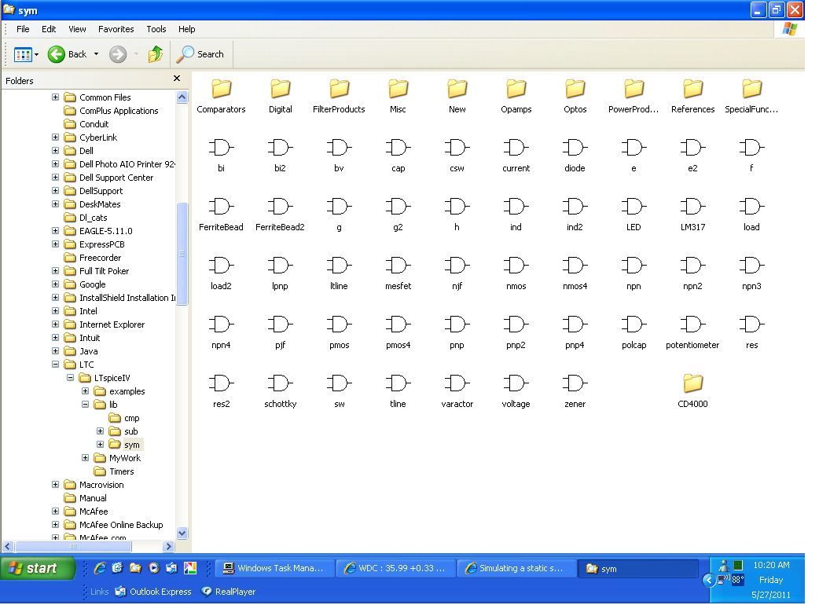Select the potentiometer symbol file
This screenshot has height=605, width=819.
pos(692,332)
